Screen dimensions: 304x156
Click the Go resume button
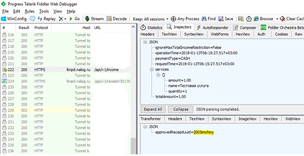coord(75,19)
